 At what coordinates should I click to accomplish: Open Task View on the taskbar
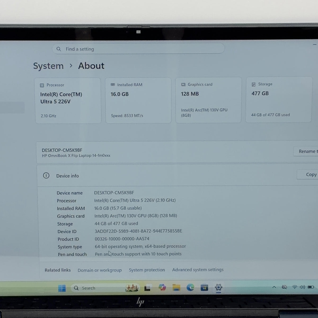pos(148,288)
